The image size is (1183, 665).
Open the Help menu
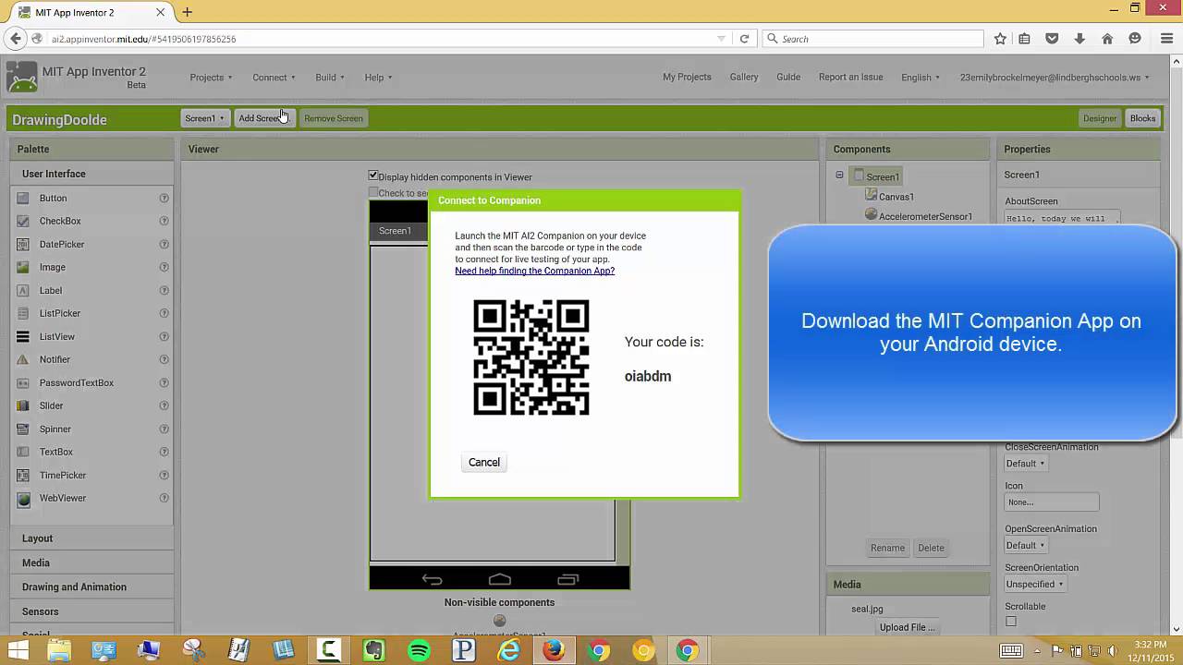(x=378, y=78)
